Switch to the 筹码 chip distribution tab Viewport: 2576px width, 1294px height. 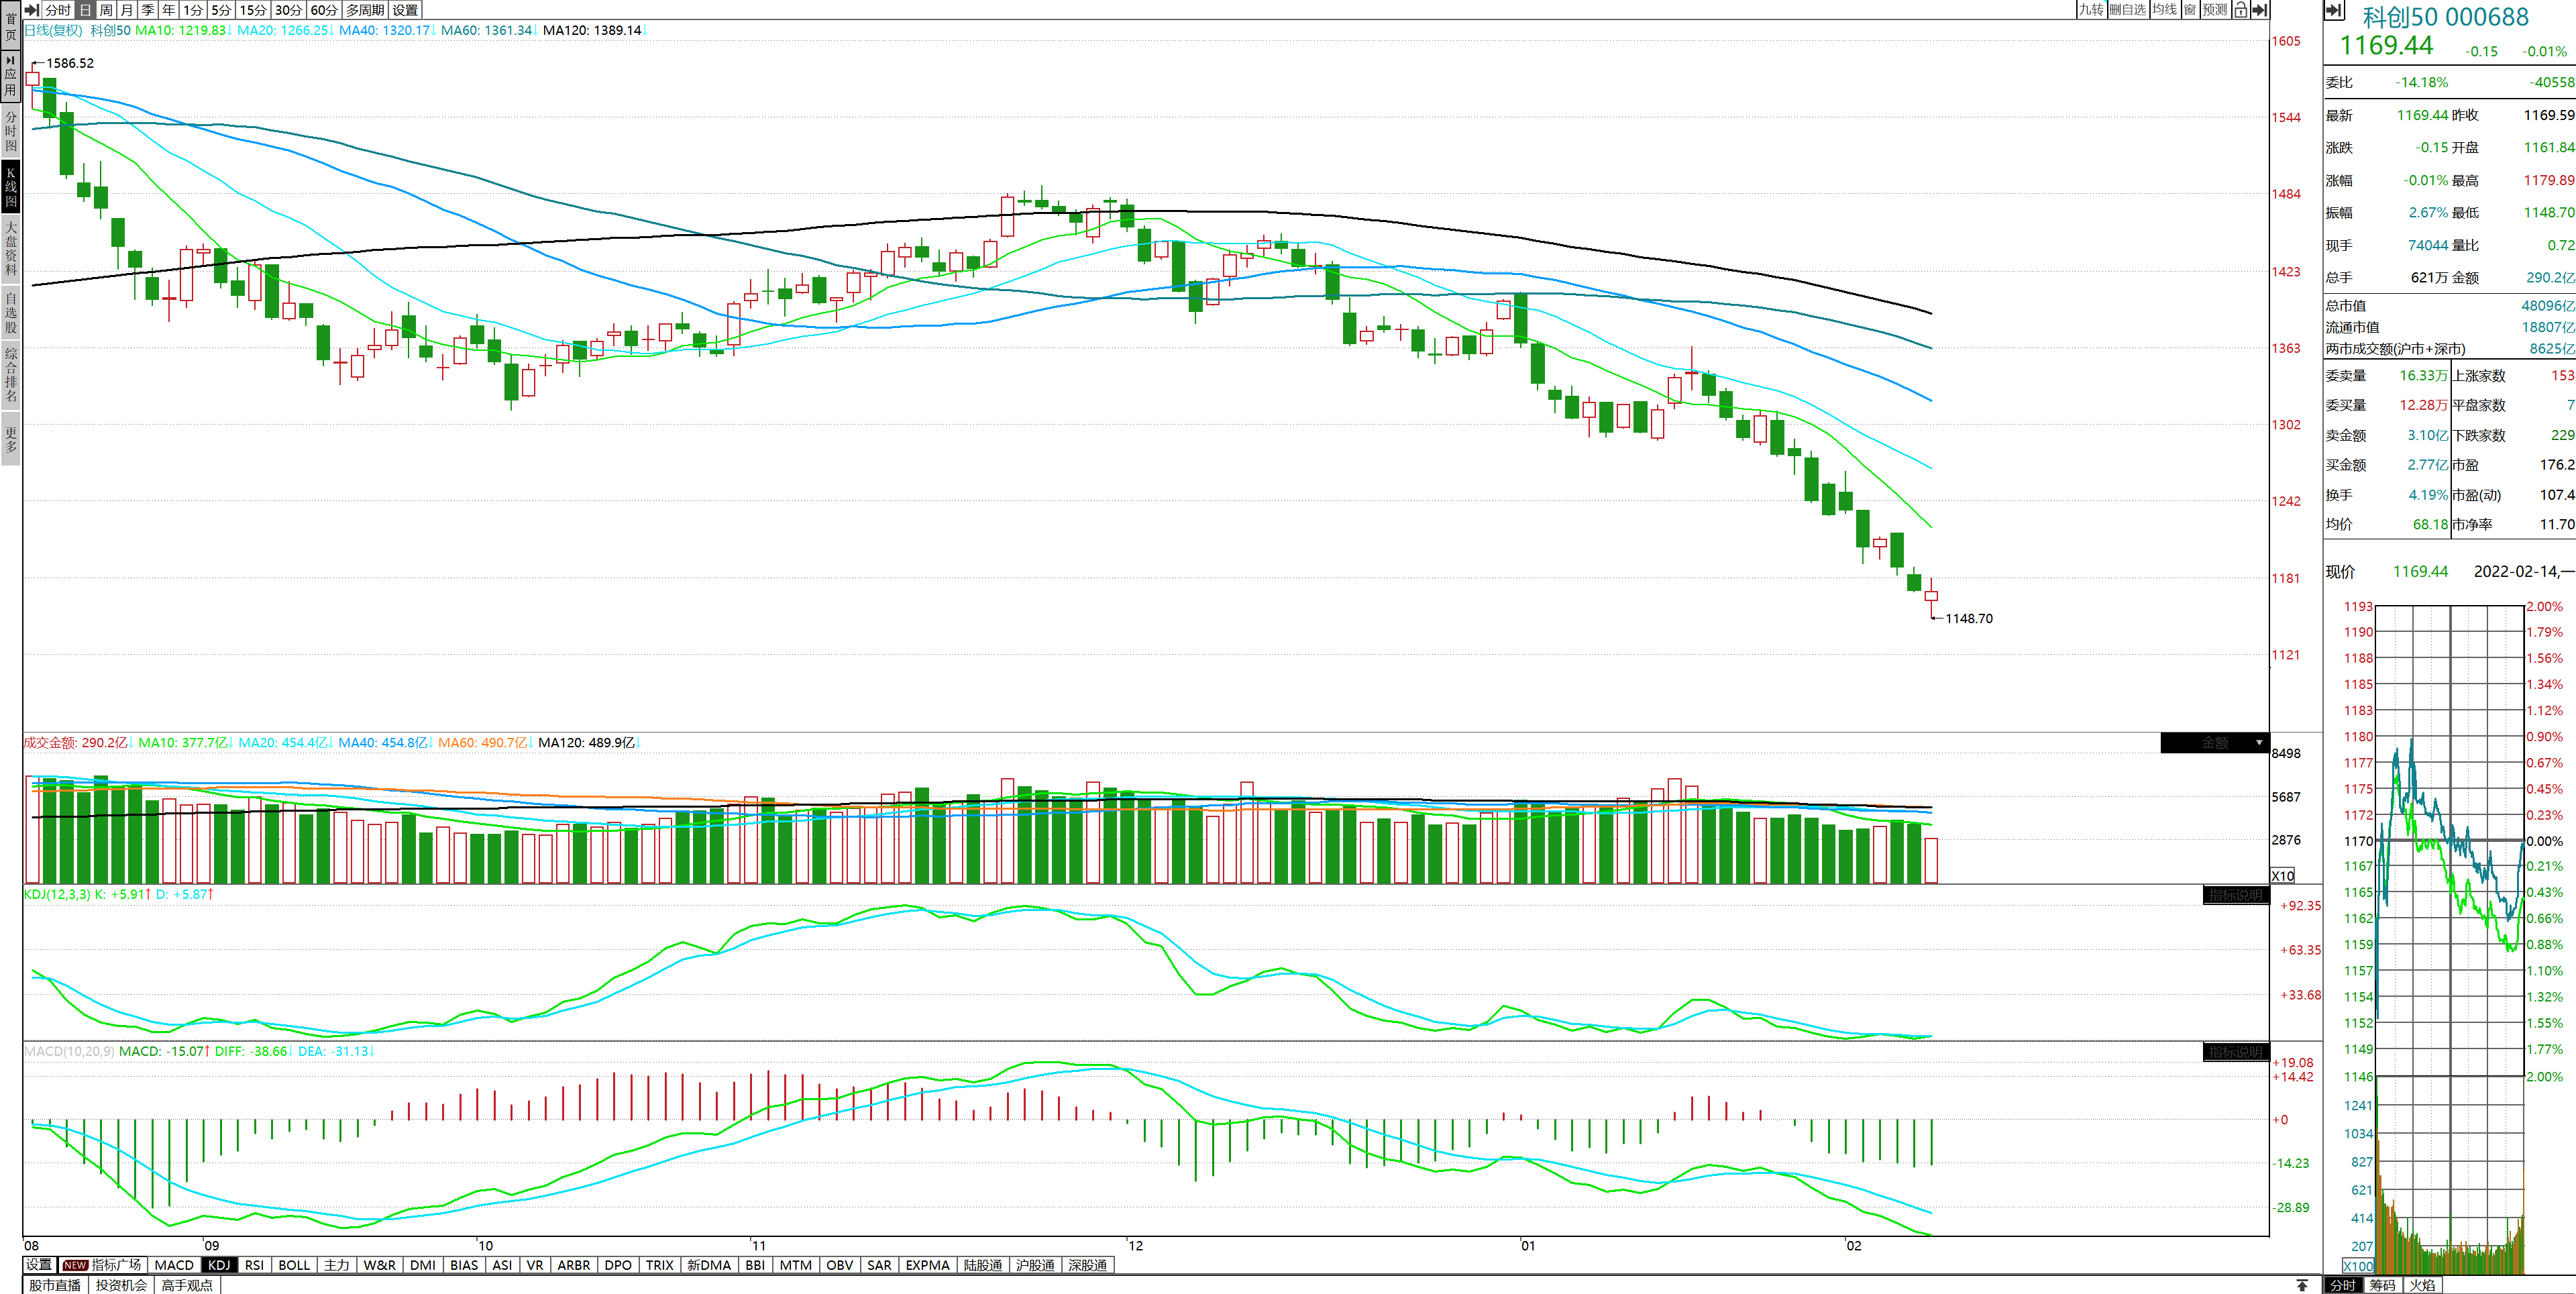tap(2382, 1285)
